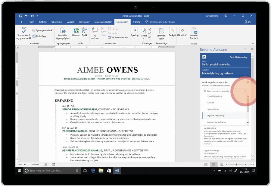Screen dimensions: 271x186
Task: Toggle read mode view in status bar
Action: [206, 164]
